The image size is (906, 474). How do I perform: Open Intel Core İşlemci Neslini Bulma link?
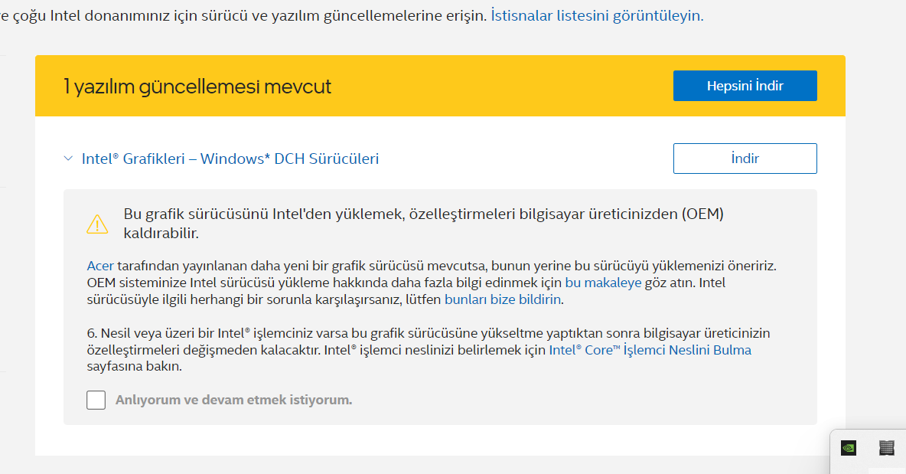click(650, 350)
